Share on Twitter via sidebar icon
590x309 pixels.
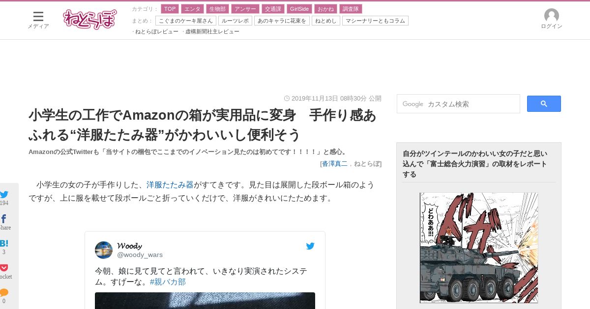[4, 194]
